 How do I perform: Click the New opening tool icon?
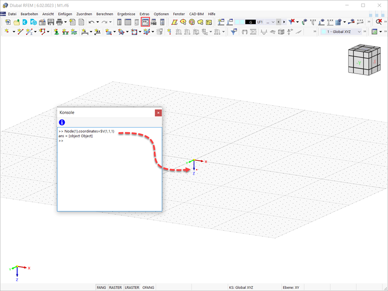[x=134, y=32]
